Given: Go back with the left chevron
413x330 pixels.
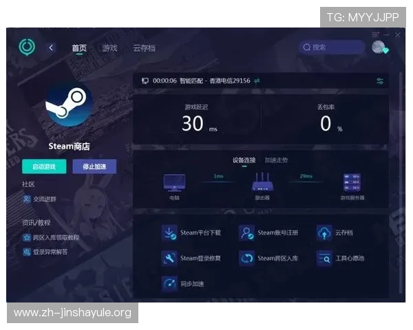Looking at the screenshot, I should point(51,47).
